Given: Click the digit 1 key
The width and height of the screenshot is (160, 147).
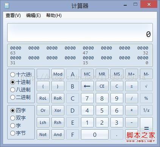Looking at the screenshot, I should click(87, 122).
